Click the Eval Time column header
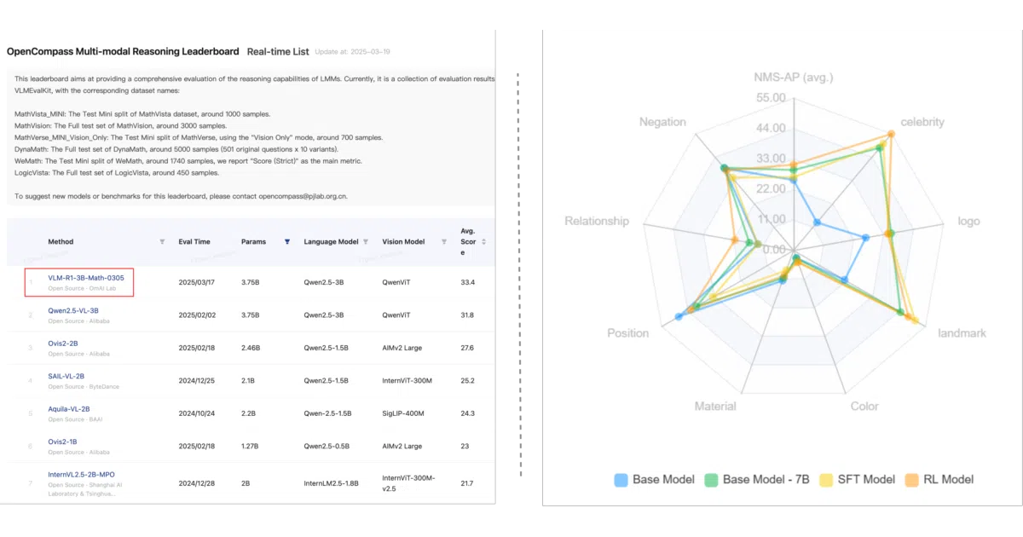1023x537 pixels. tap(194, 242)
